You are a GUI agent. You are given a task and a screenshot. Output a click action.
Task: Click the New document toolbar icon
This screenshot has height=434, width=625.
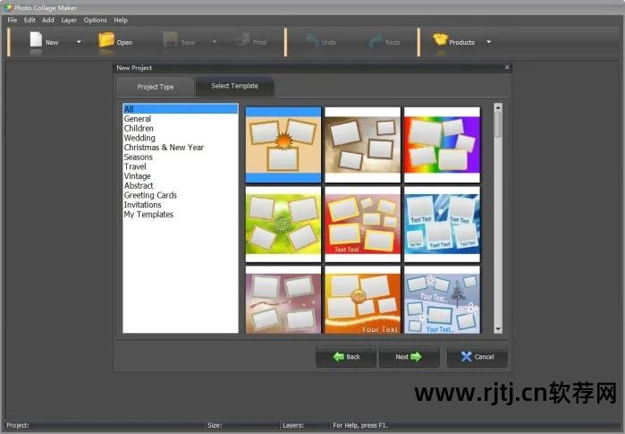[x=36, y=41]
